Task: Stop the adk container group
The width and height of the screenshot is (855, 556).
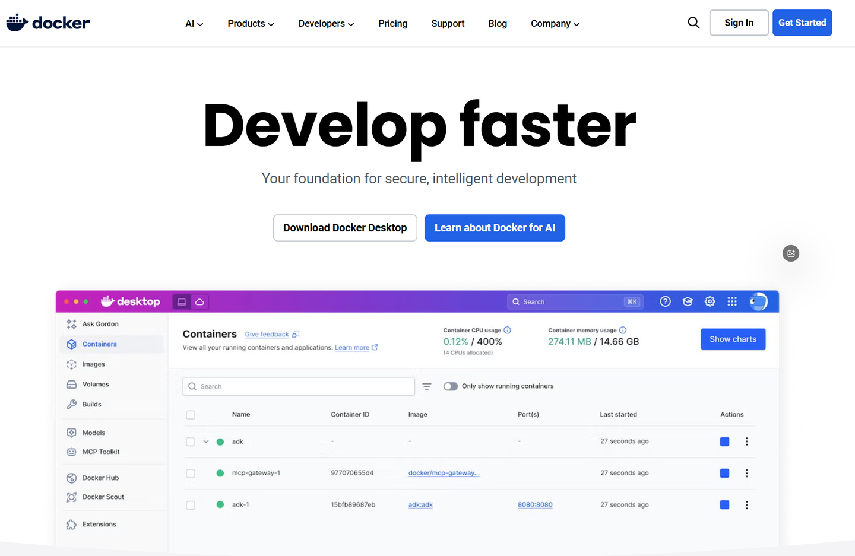Action: point(724,441)
